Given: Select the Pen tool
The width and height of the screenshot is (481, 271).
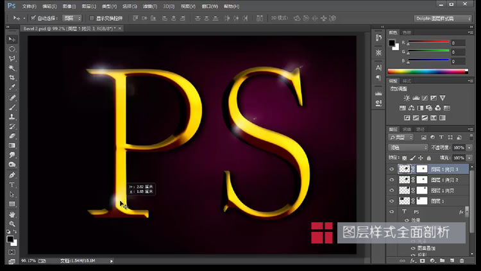Looking at the screenshot, I should 12,175.
